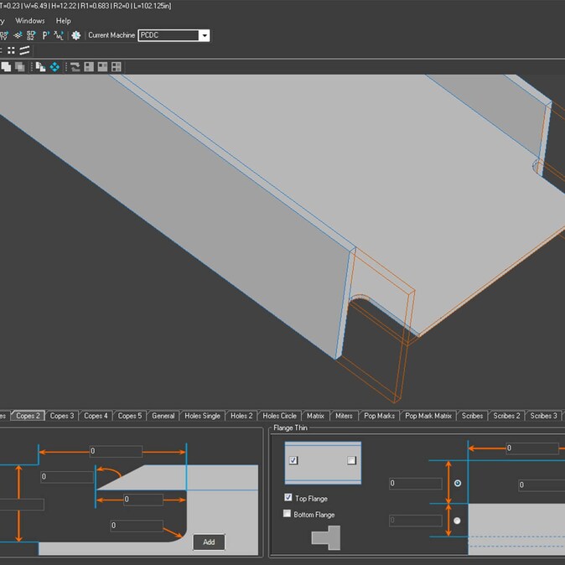Switch to the Pop Mark Matrix tab
565x565 pixels.
(x=428, y=416)
